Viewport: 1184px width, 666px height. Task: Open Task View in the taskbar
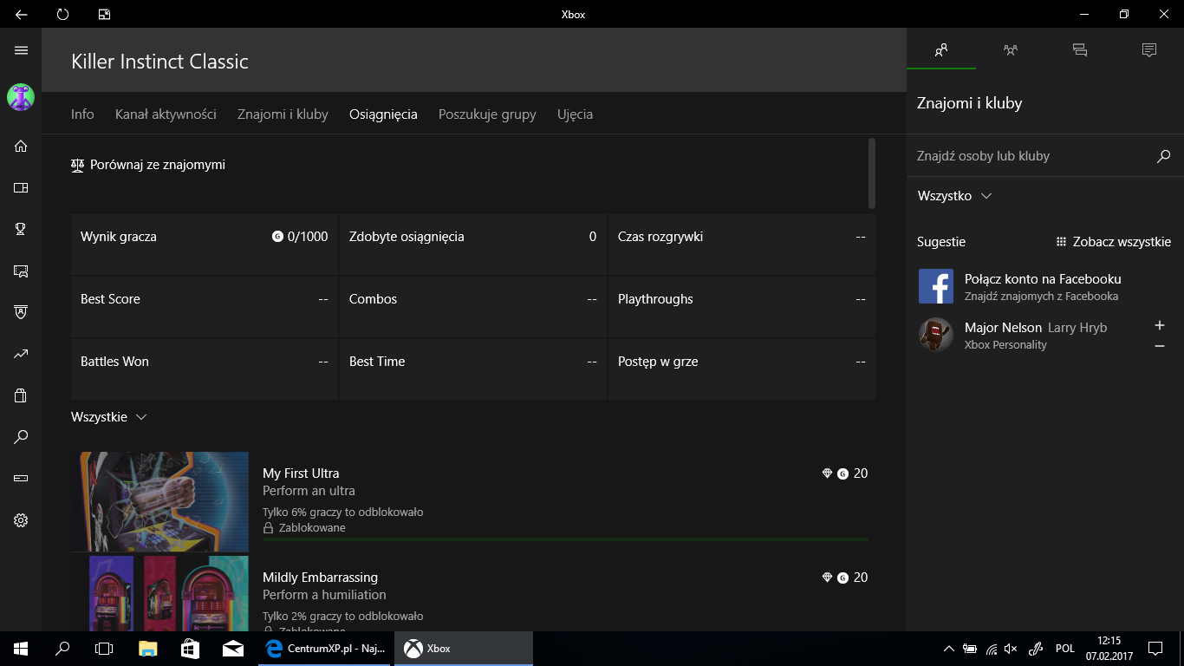[104, 649]
